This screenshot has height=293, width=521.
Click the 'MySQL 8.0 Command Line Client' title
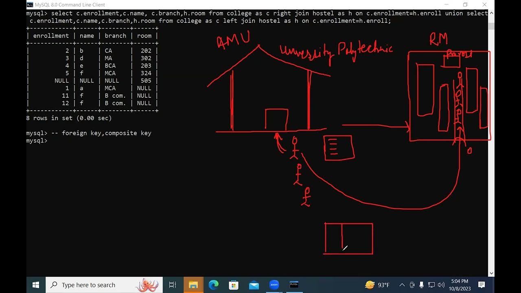point(70,5)
